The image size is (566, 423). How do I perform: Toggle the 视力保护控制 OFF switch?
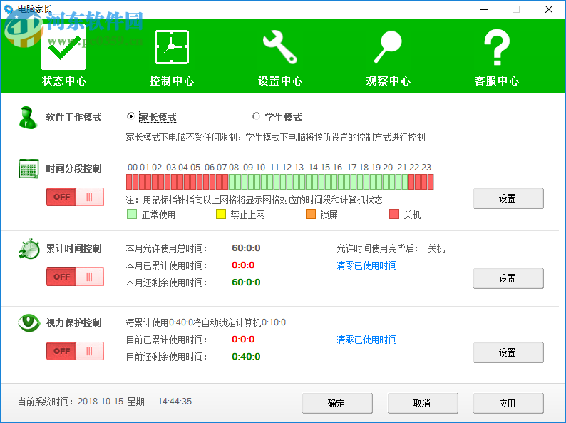click(75, 351)
